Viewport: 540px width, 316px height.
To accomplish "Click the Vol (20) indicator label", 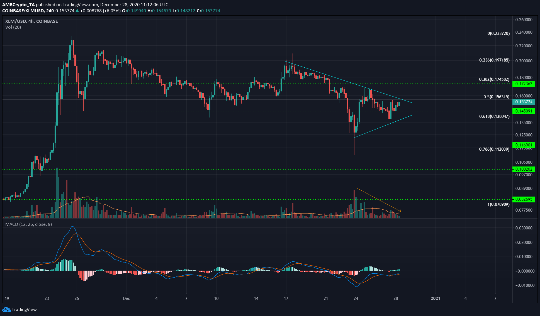I will 13,27.
